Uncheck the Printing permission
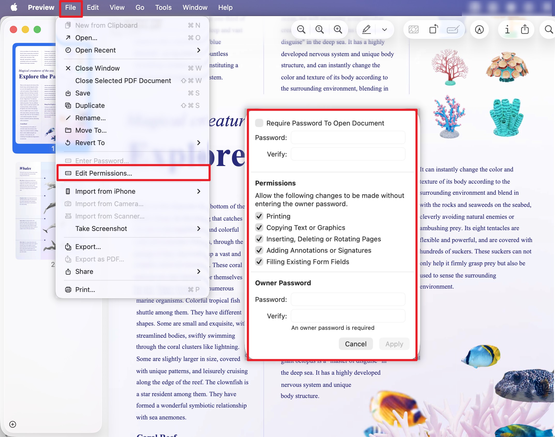 259,216
